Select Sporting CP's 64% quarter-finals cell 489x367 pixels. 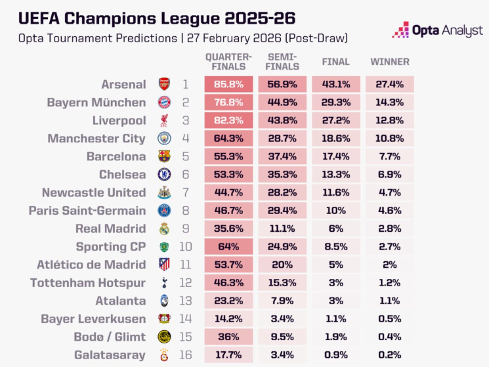(228, 247)
